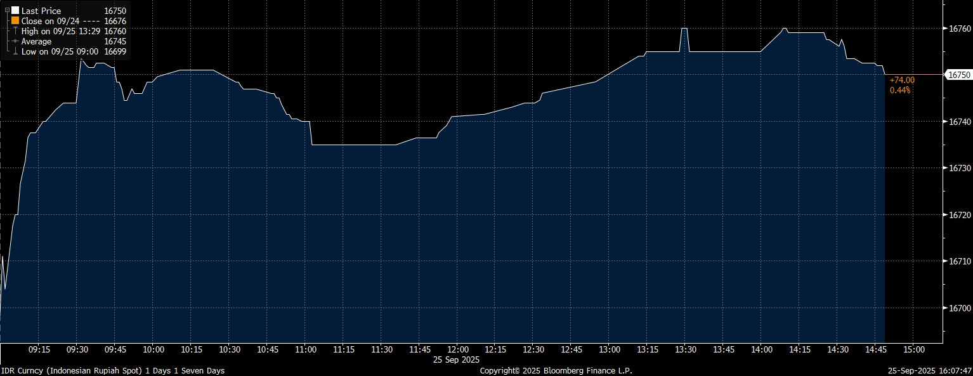Click the 16760 label on price axis
The image size is (973, 376).
(959, 29)
